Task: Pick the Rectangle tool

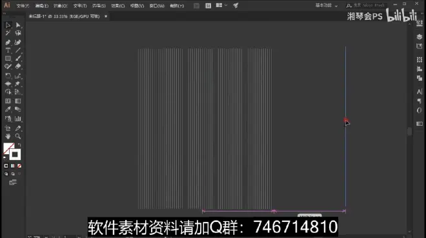Action: [x=8, y=58]
